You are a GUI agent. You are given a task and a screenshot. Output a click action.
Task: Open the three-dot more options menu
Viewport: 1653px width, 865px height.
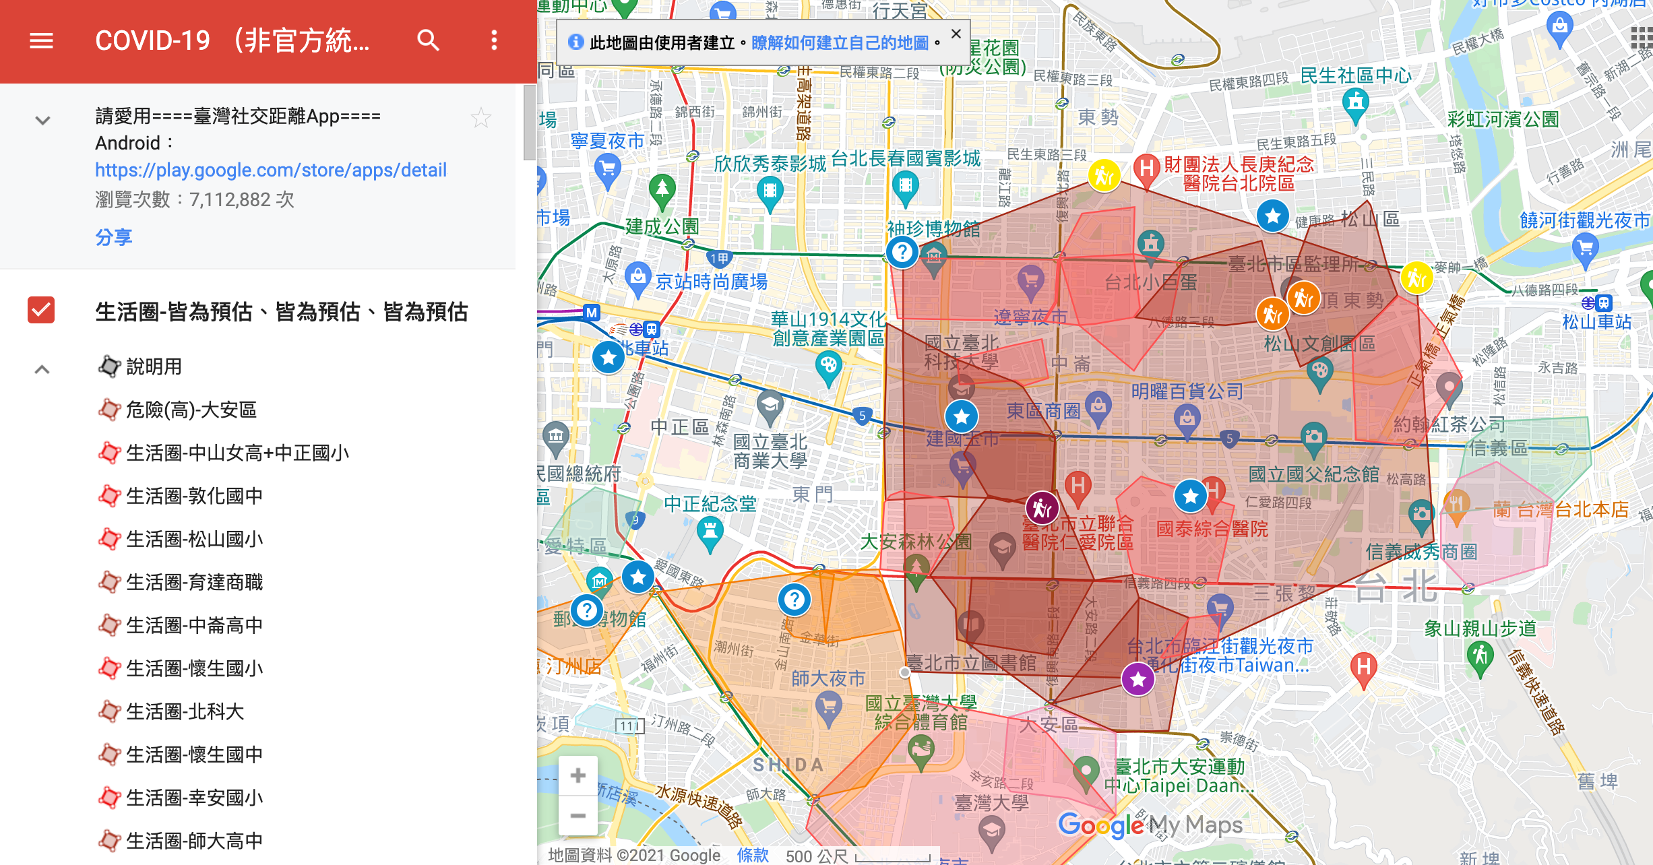pyautogui.click(x=494, y=41)
